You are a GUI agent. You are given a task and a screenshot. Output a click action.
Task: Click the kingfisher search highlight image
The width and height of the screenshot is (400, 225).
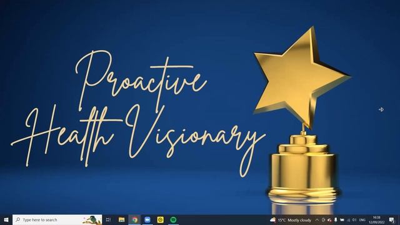pos(92,220)
